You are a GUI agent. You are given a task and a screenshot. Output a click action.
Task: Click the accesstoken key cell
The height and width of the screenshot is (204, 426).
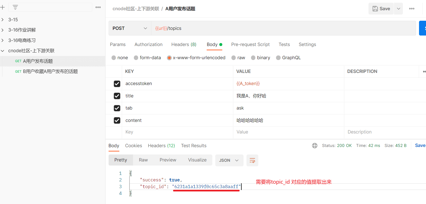177,84
